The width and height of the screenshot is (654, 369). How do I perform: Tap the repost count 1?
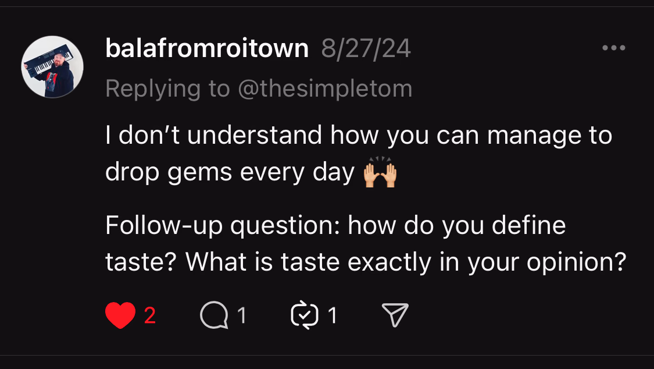pos(332,315)
